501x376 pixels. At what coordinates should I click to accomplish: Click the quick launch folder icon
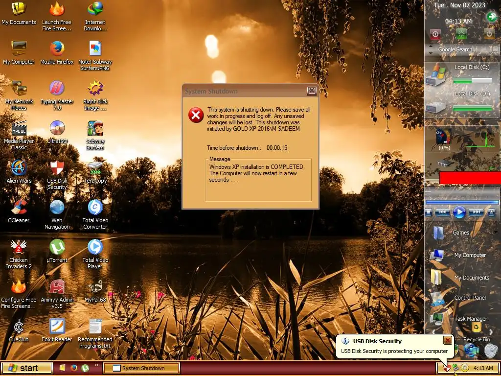click(63, 368)
